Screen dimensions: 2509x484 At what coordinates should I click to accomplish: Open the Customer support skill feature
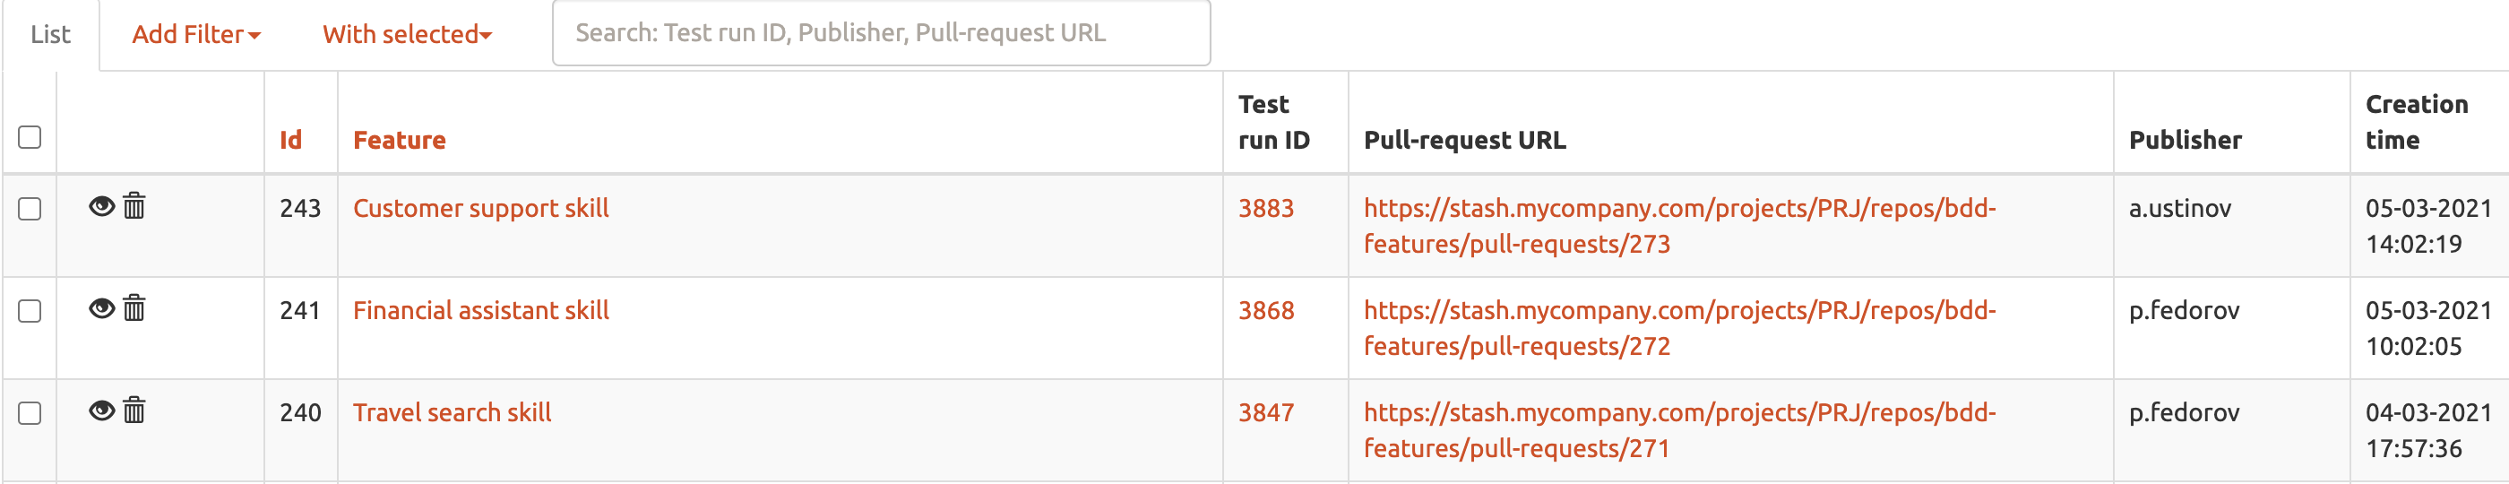click(x=481, y=209)
